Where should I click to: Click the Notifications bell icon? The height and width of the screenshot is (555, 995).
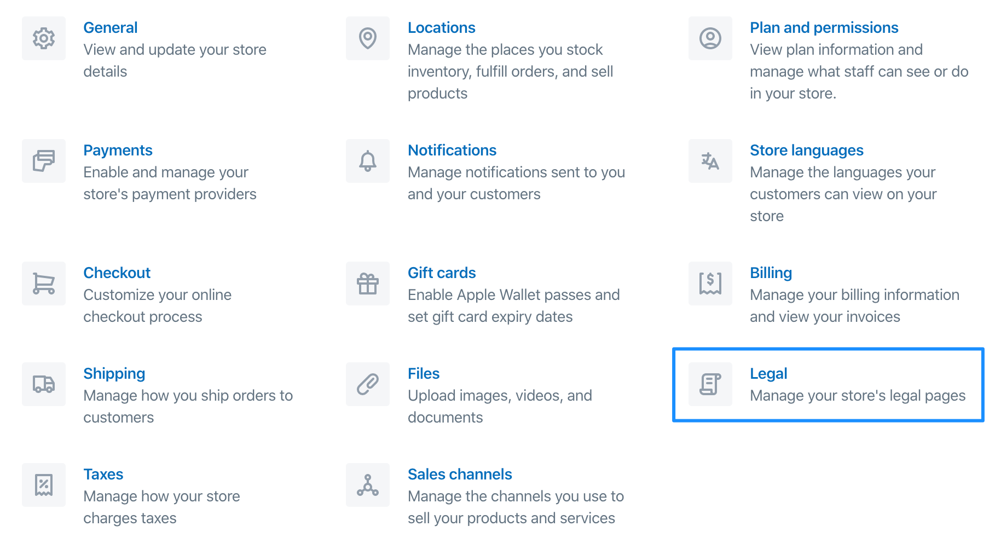pyautogui.click(x=368, y=161)
